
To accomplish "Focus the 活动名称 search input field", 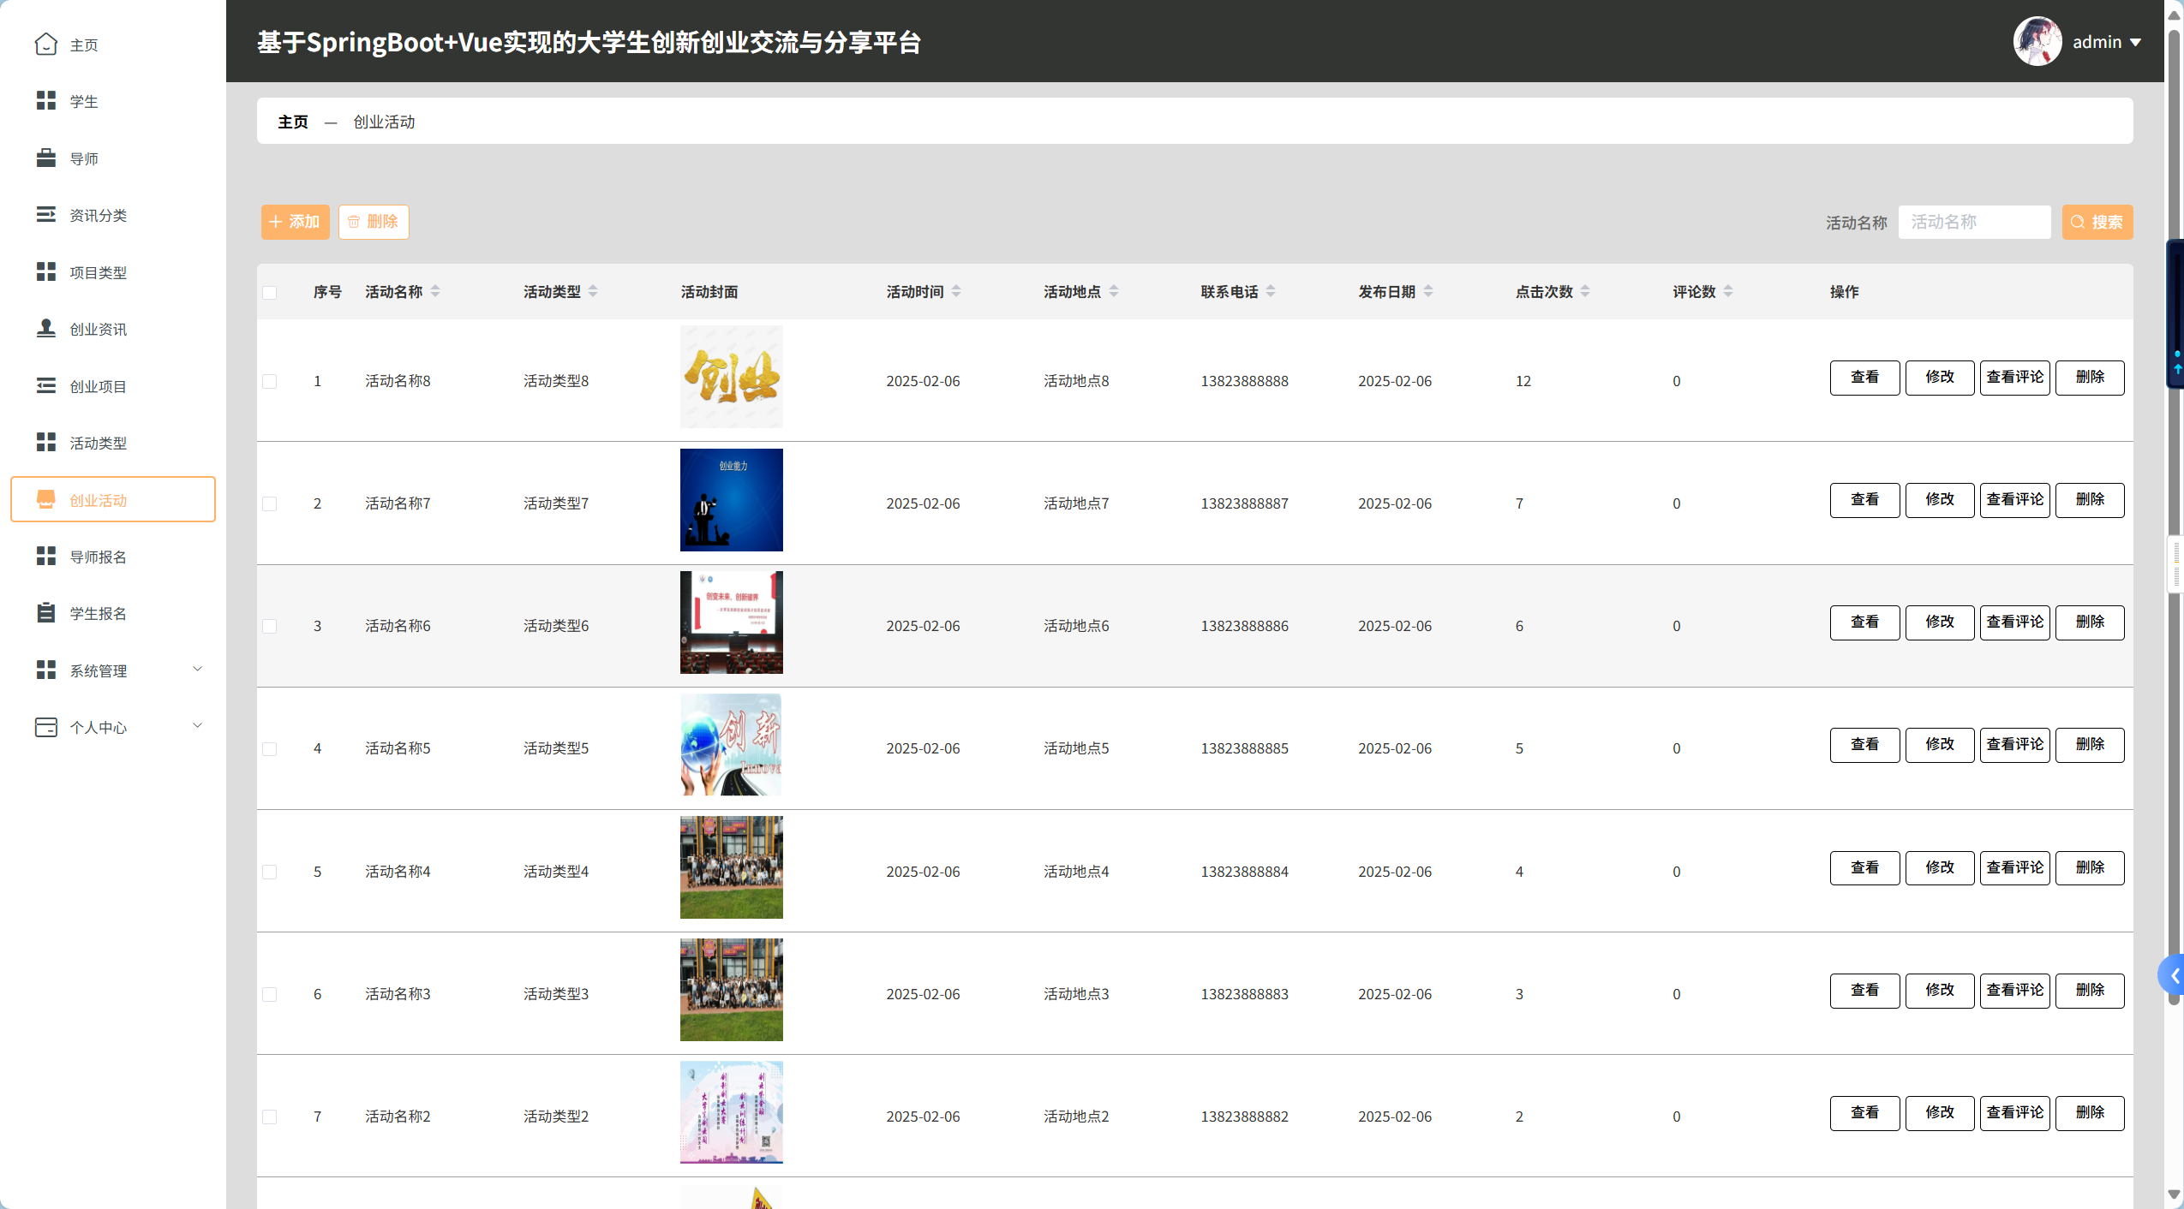I will point(1973,222).
